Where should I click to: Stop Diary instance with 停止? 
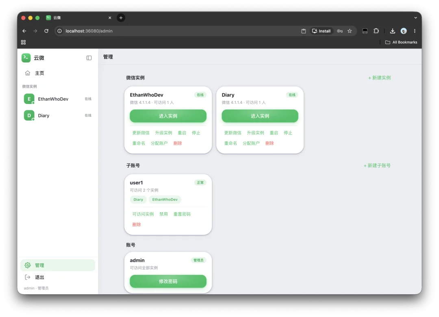(288, 133)
